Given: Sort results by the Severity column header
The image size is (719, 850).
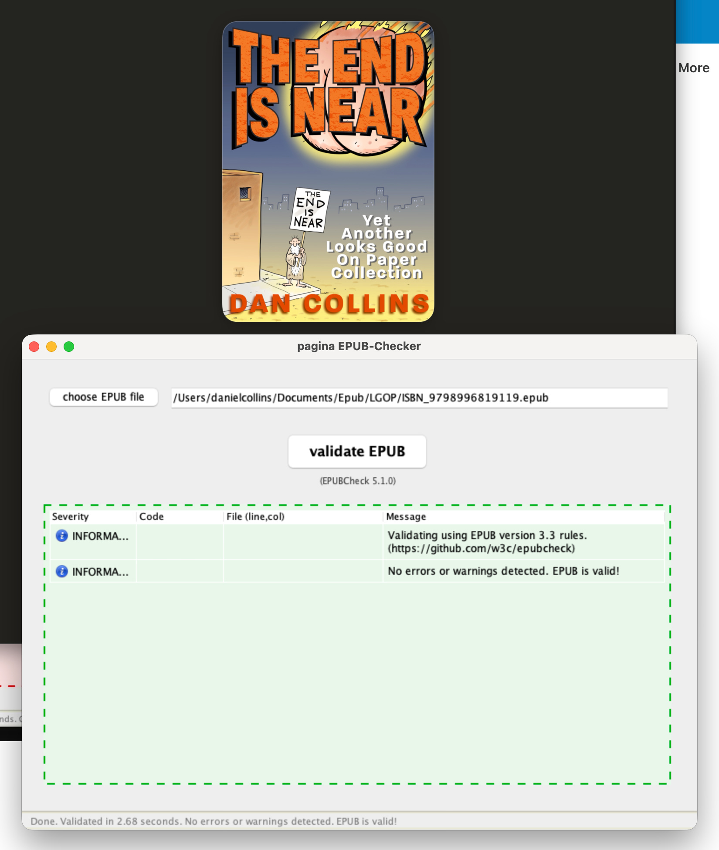Looking at the screenshot, I should coord(93,516).
